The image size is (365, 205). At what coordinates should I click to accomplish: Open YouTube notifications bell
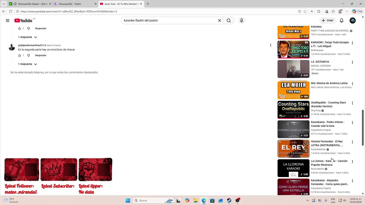tap(342, 20)
